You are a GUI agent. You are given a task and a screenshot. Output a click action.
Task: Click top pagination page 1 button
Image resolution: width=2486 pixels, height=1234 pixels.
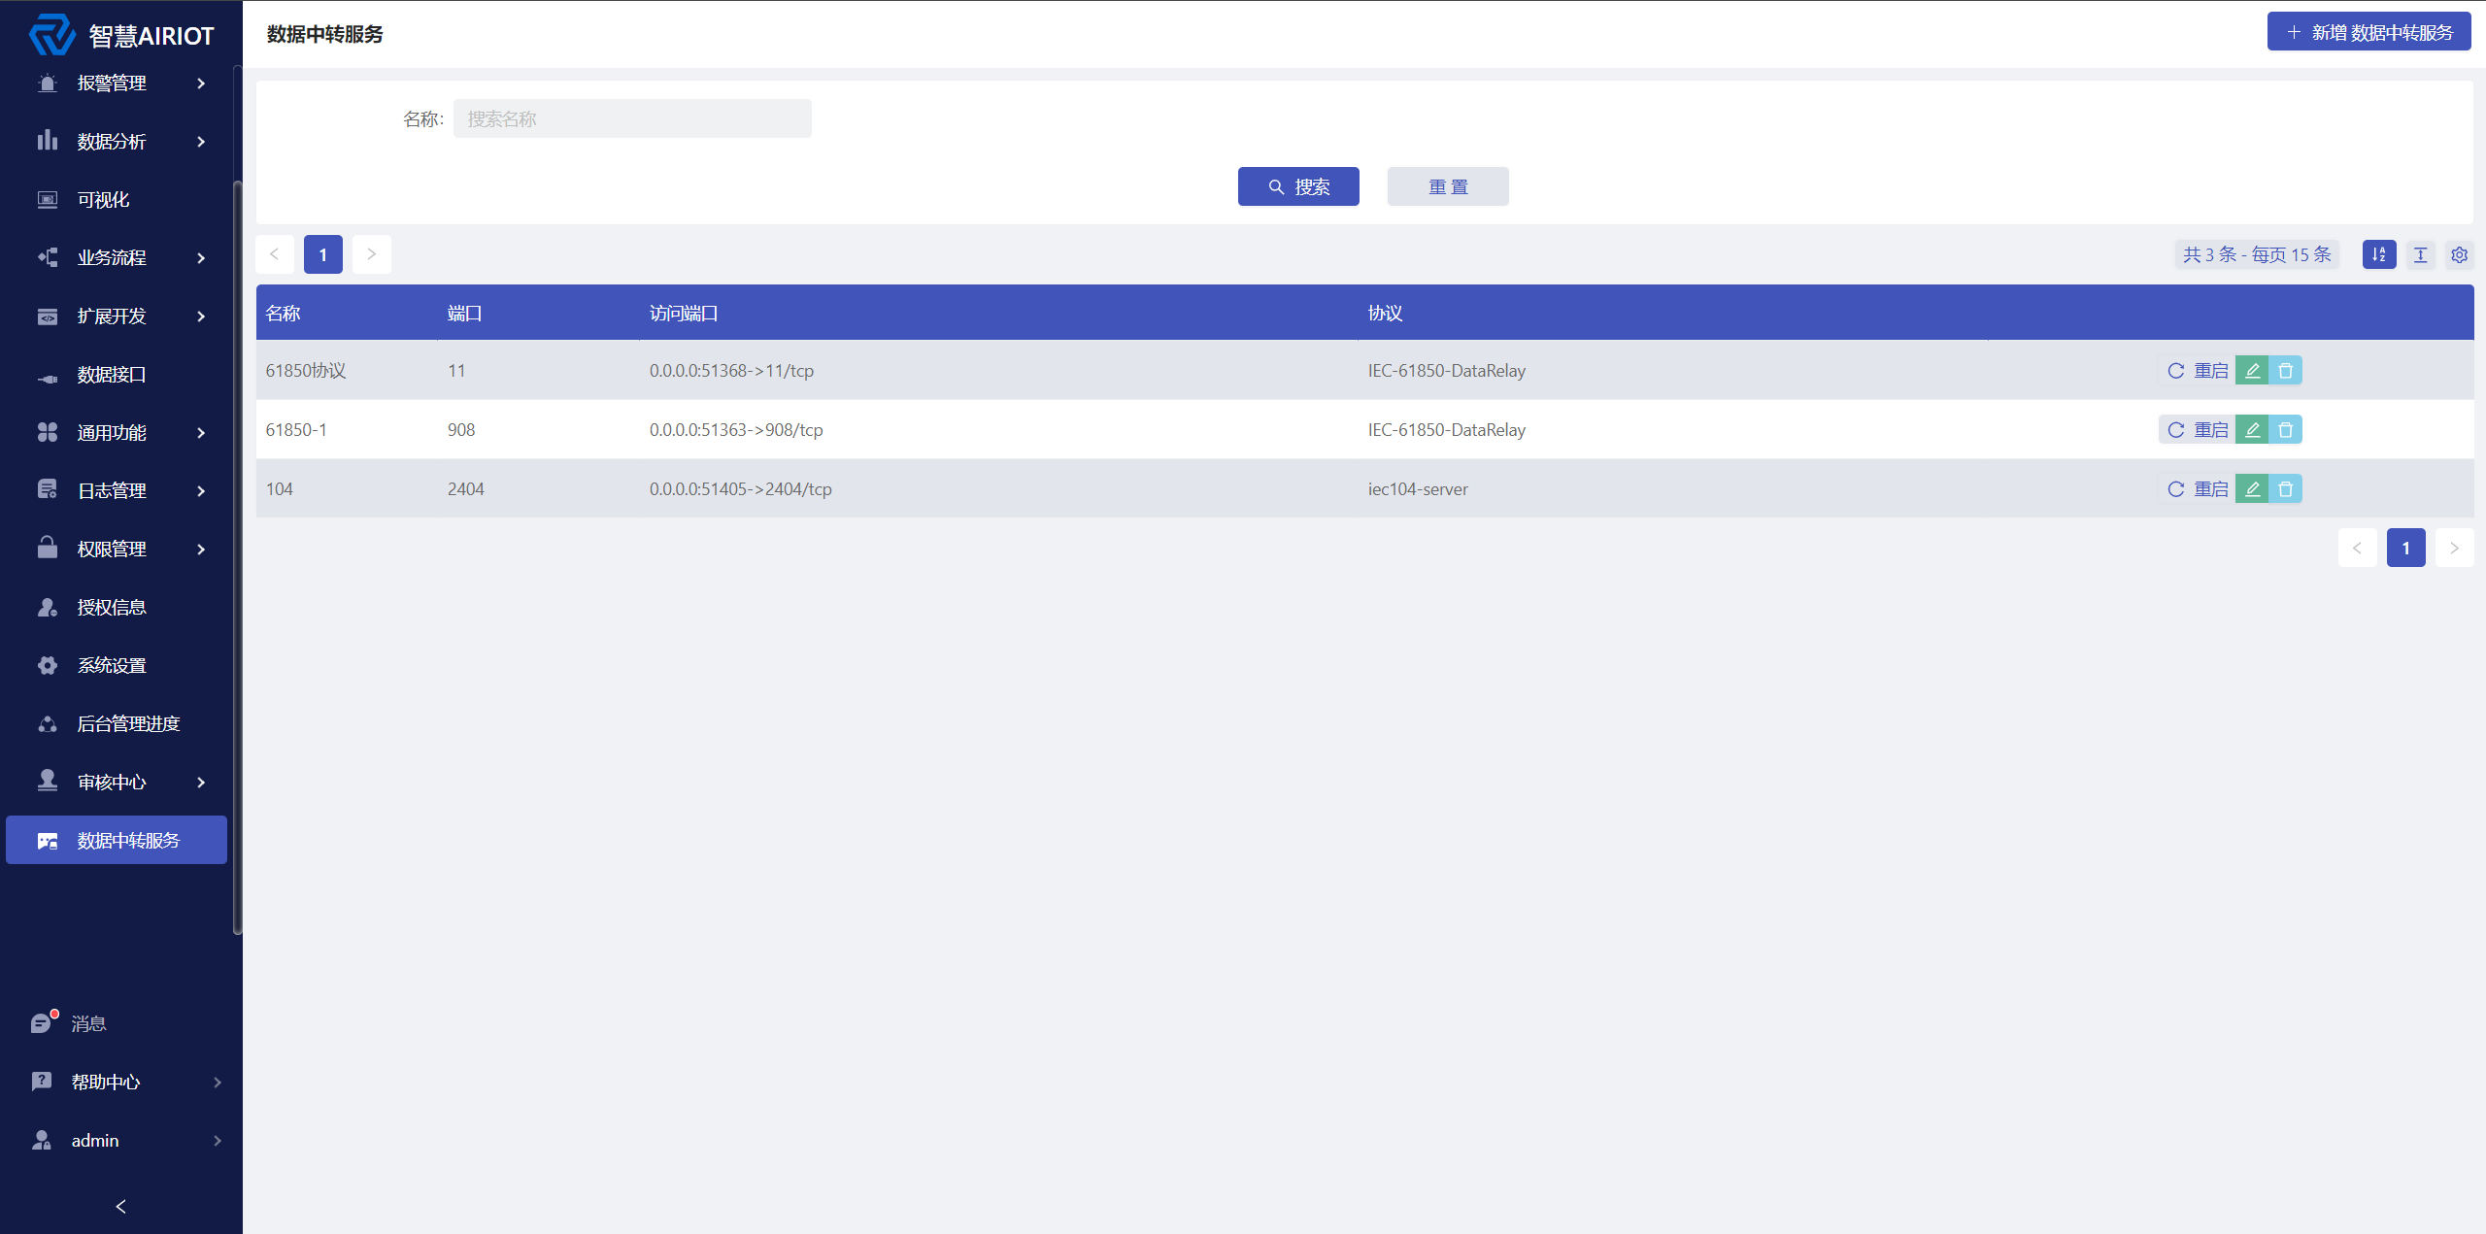pyautogui.click(x=323, y=254)
